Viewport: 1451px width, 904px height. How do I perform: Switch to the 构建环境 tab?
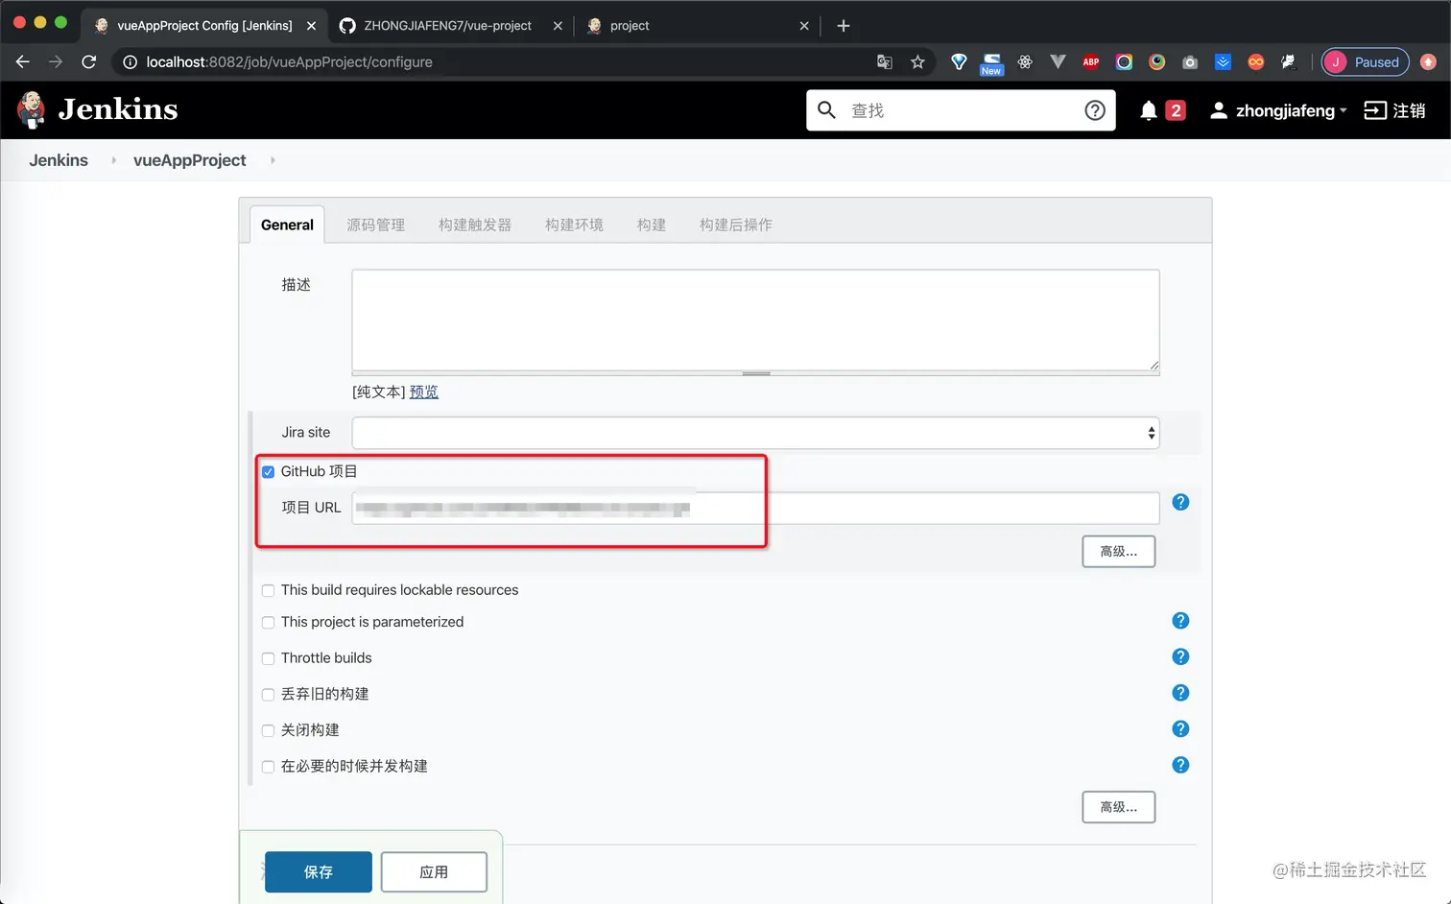[574, 225]
